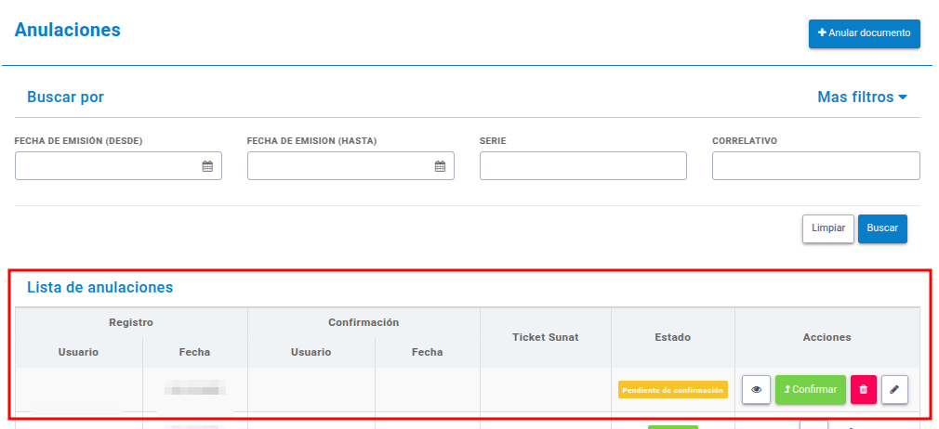Click into the Serie input field
This screenshot has height=429, width=939.
(583, 165)
